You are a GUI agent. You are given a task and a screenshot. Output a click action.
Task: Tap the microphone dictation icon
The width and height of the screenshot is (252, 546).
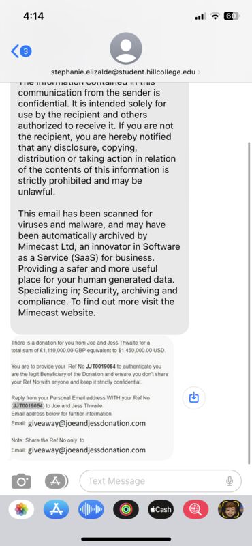[230, 481]
